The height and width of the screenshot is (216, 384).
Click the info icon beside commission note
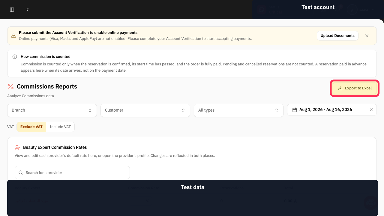15,57
